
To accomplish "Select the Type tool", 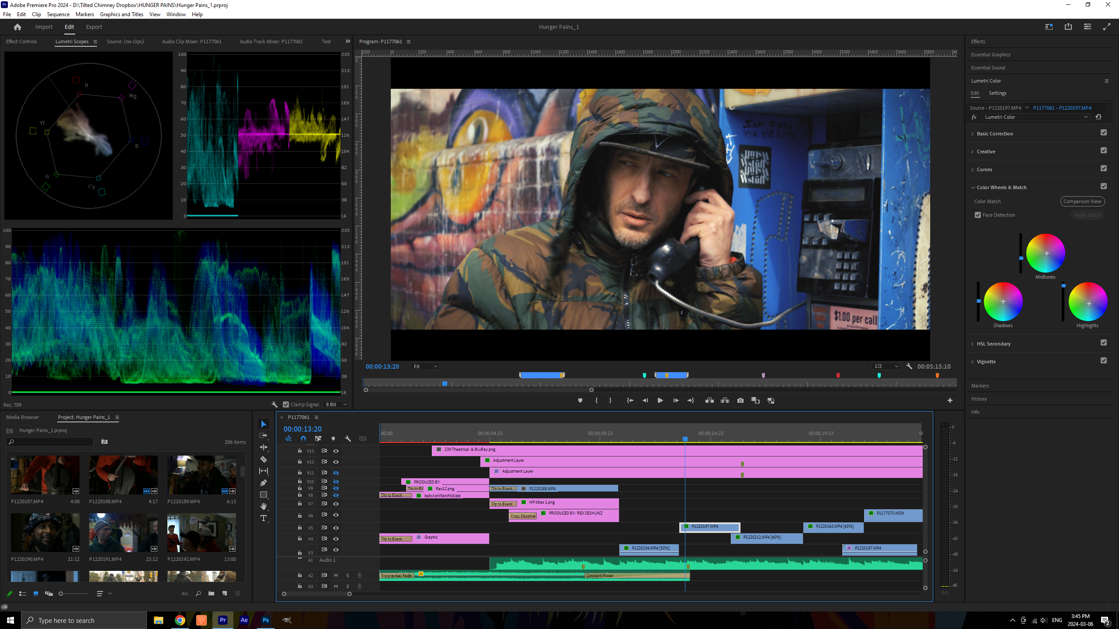I will point(263,518).
